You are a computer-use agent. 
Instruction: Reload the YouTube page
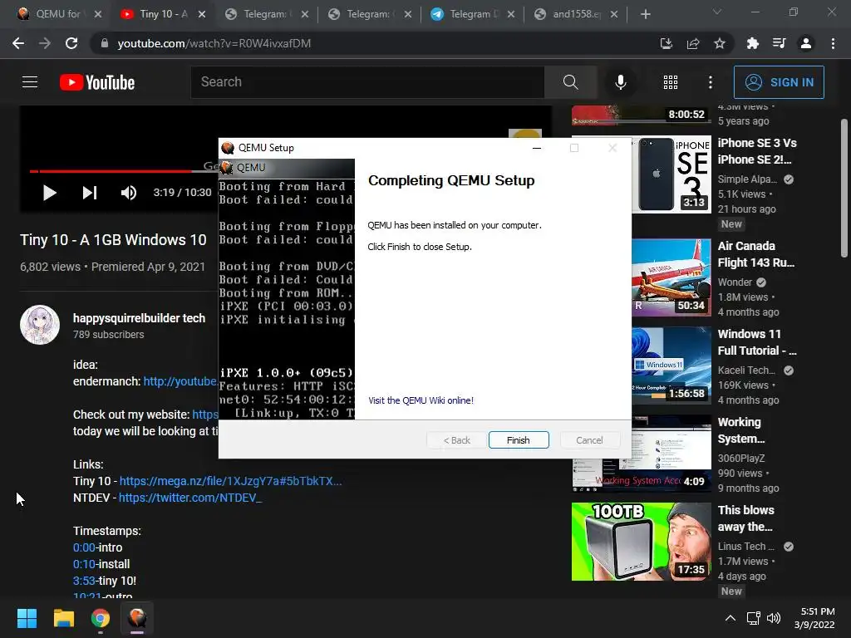tap(71, 43)
